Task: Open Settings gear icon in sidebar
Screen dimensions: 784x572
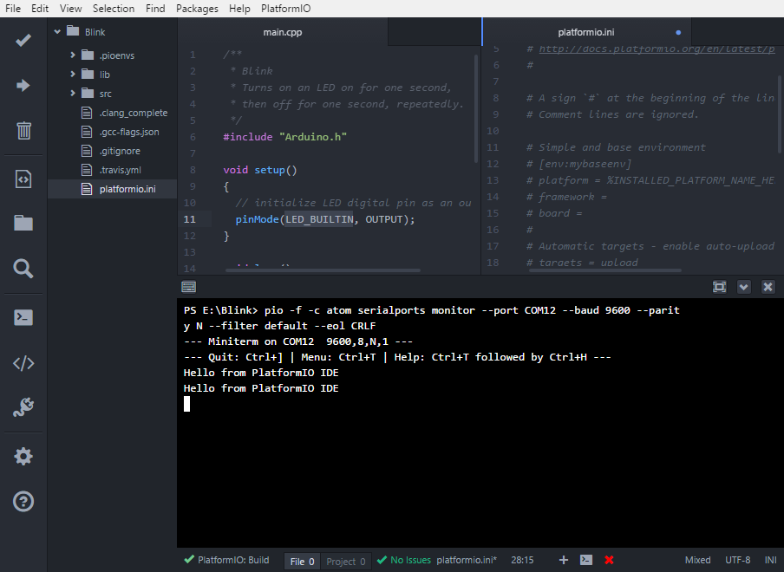Action: coord(23,456)
